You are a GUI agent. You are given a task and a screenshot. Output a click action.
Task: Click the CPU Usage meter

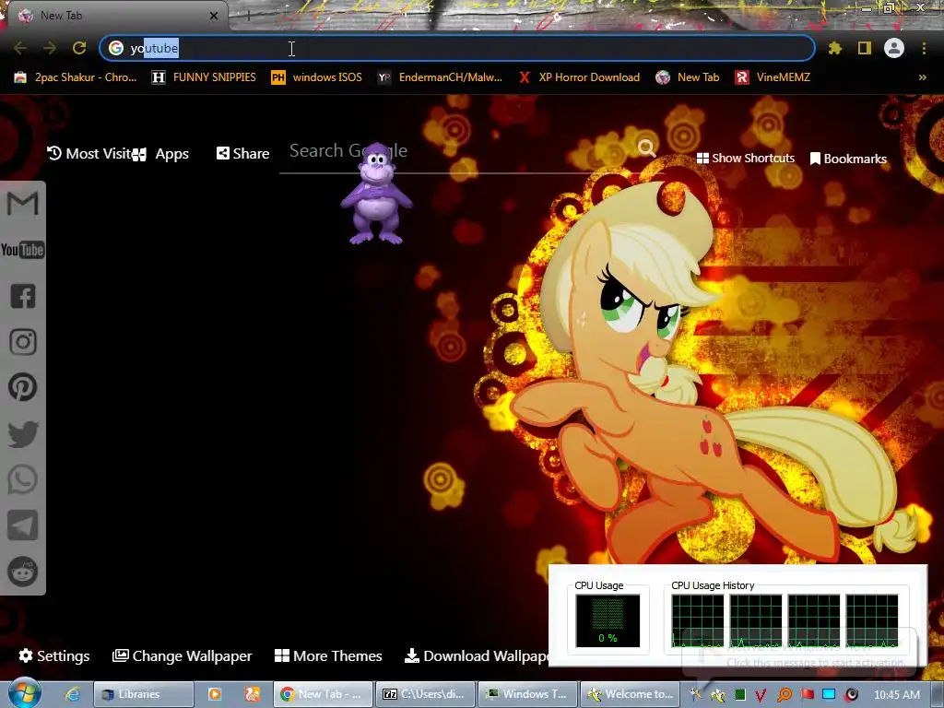coord(608,620)
